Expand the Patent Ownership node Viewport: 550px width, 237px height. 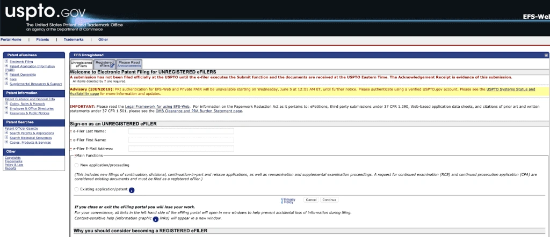pyautogui.click(x=6, y=74)
